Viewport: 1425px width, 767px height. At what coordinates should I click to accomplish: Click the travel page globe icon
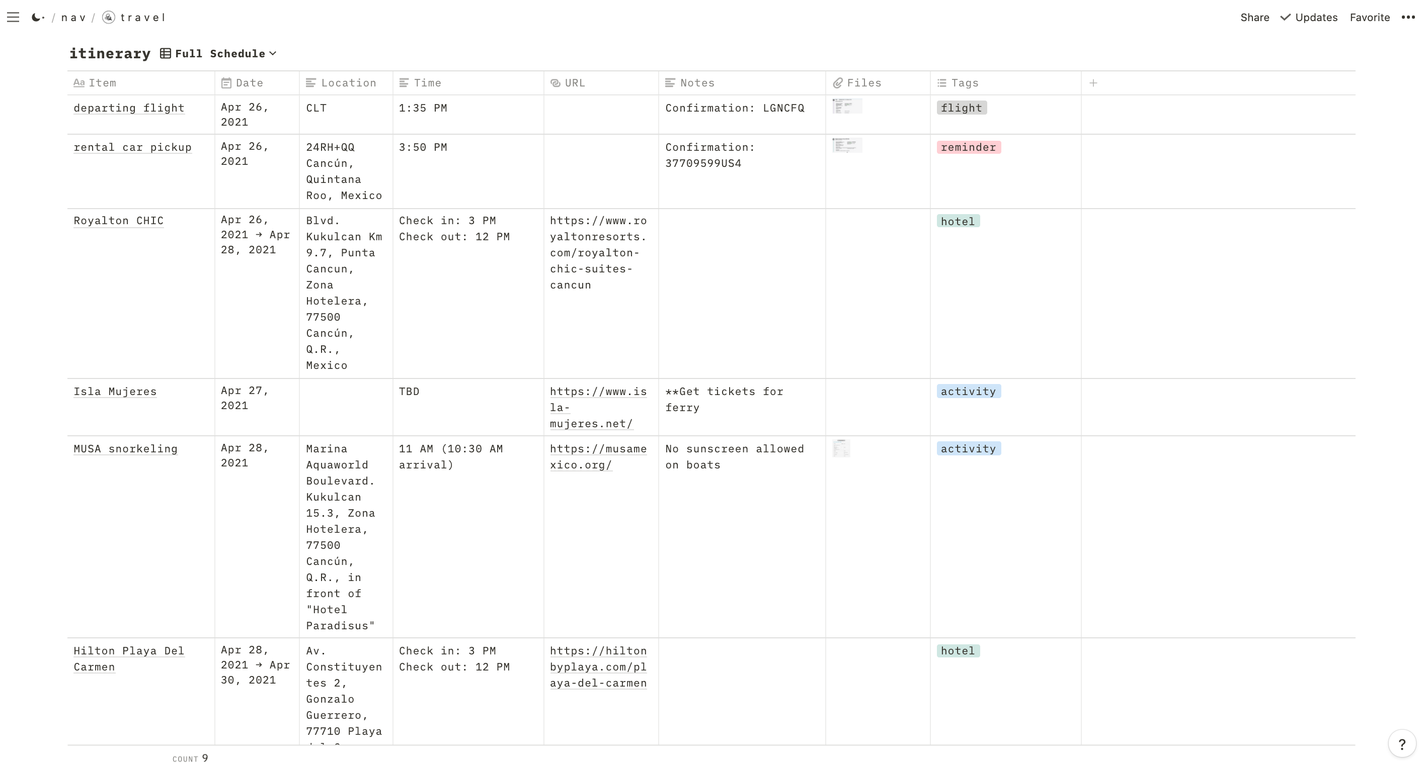click(109, 17)
